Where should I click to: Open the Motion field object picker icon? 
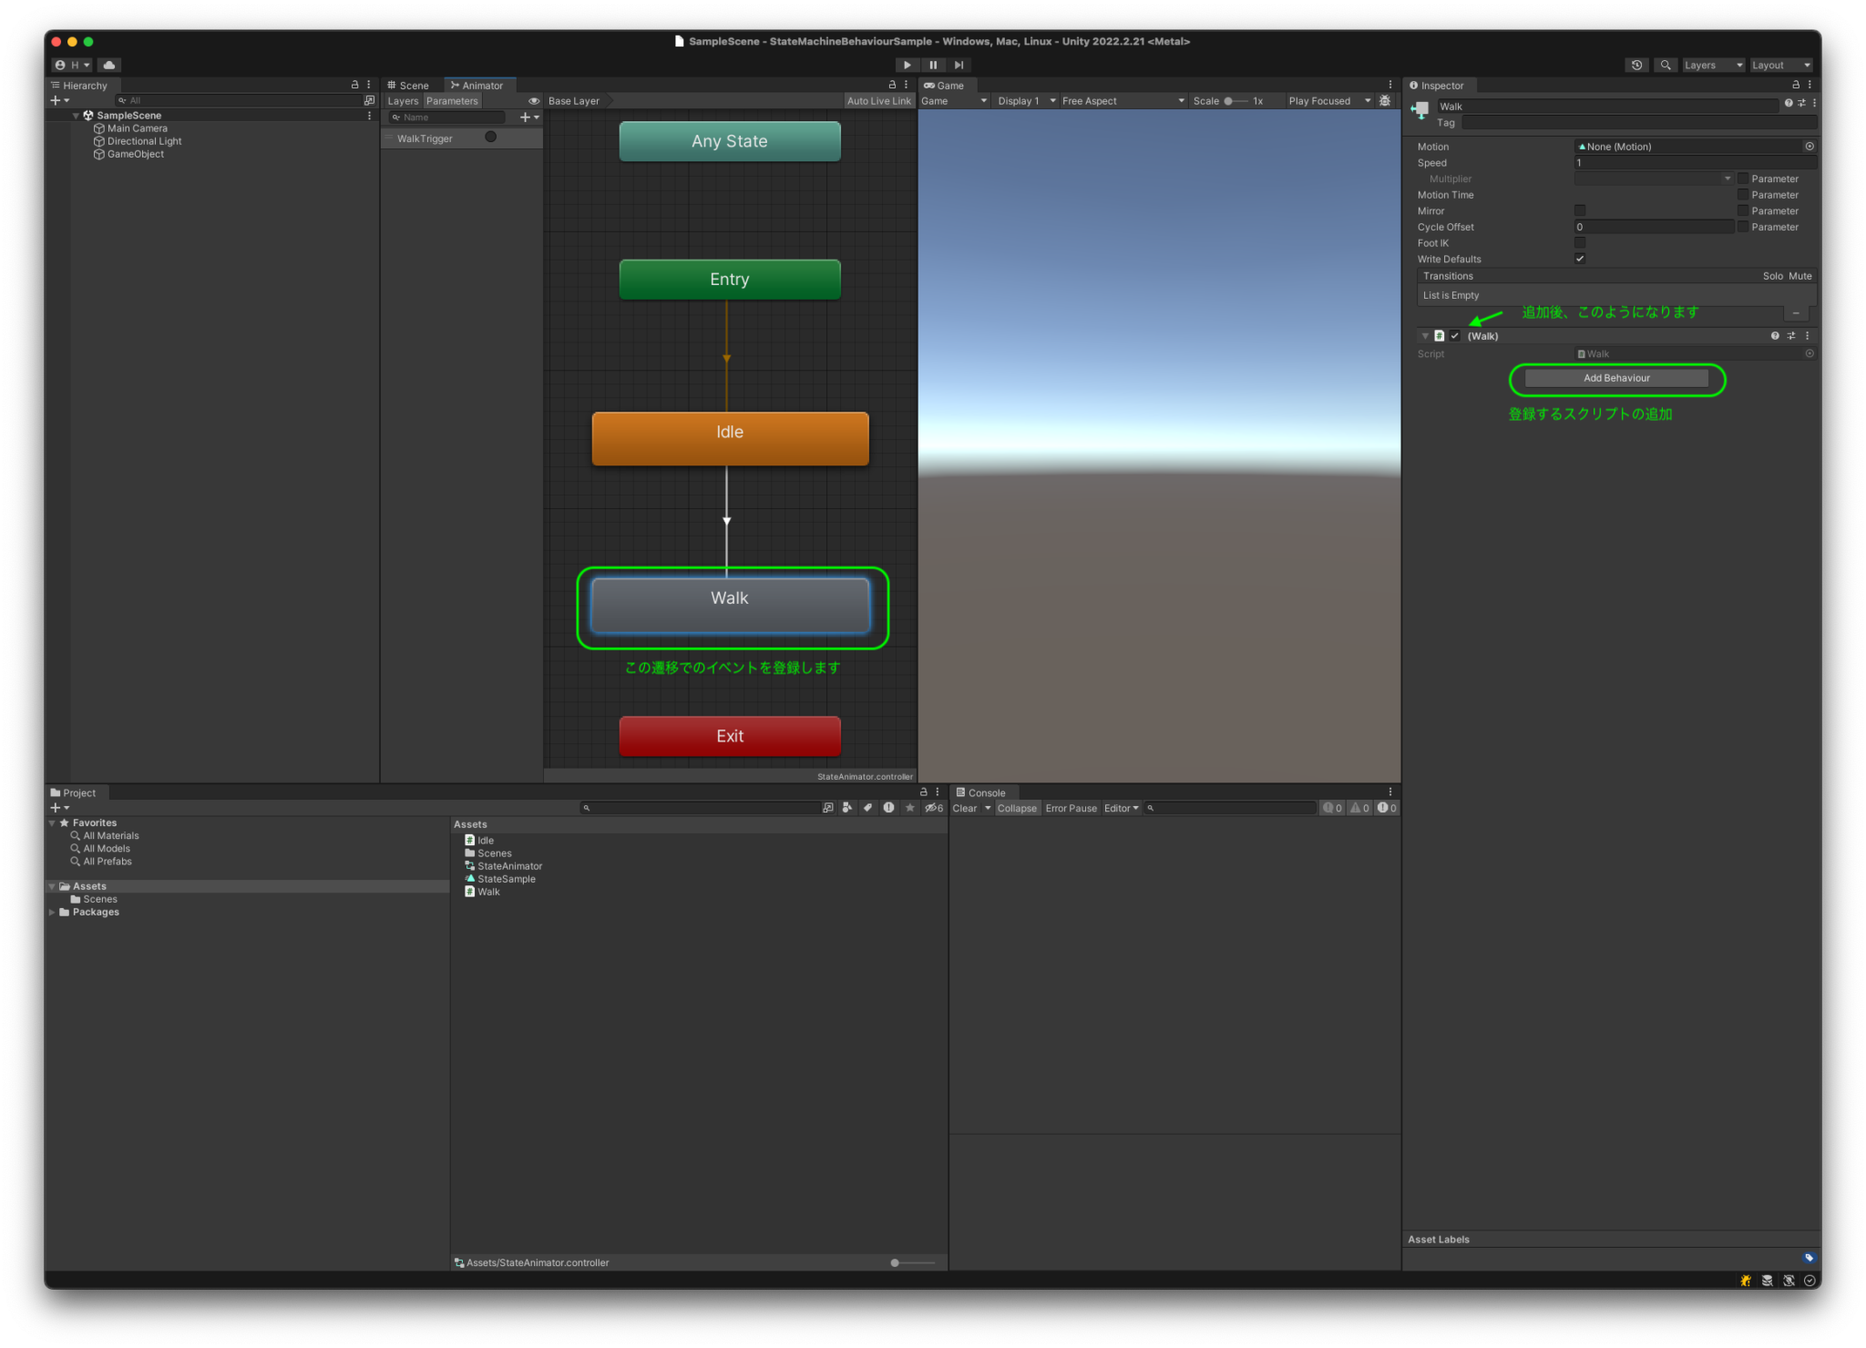pyautogui.click(x=1810, y=146)
